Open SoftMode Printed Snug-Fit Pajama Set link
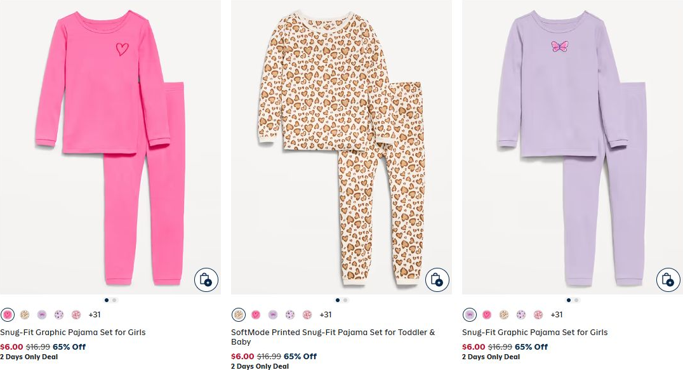The height and width of the screenshot is (370, 683). pos(333,337)
